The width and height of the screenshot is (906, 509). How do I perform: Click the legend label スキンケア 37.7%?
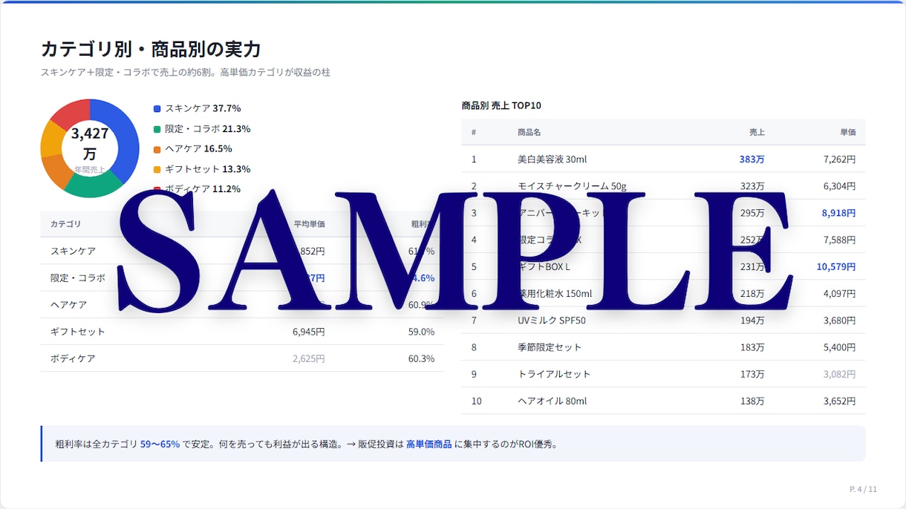[x=203, y=108]
